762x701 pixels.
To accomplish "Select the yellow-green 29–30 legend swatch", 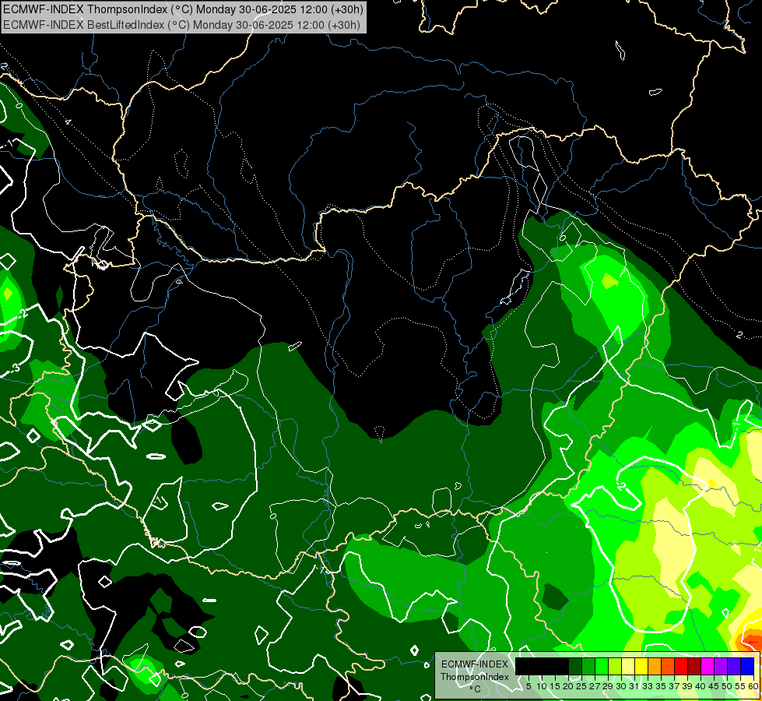I will 615,667.
